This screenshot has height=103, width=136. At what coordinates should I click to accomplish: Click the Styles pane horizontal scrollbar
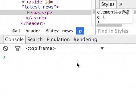point(109,25)
